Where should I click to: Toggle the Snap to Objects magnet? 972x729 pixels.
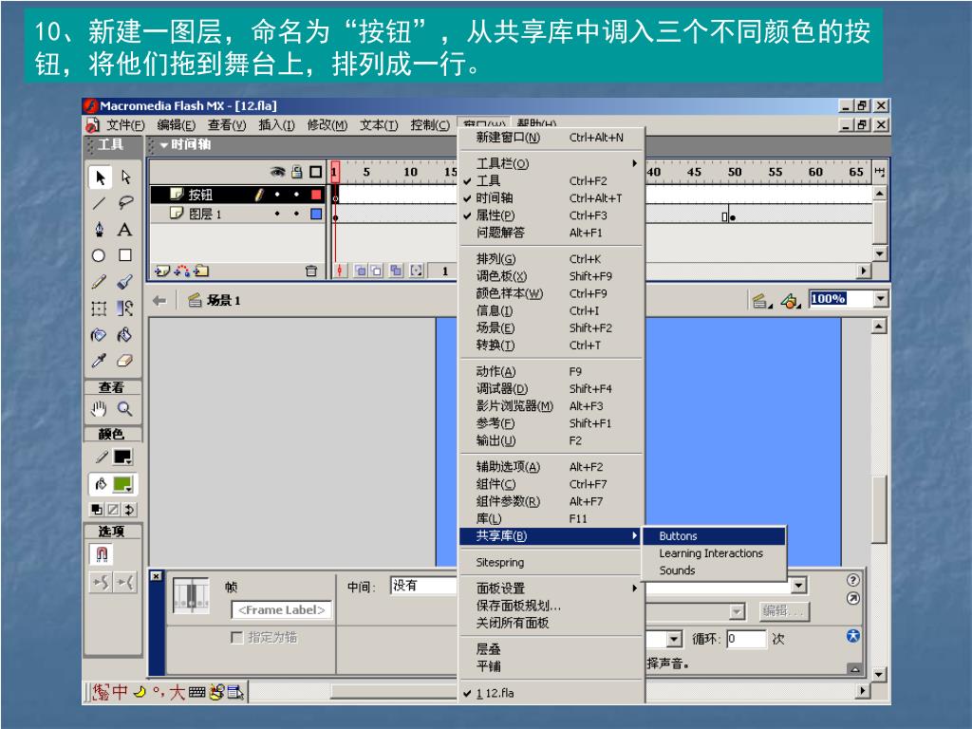[102, 553]
